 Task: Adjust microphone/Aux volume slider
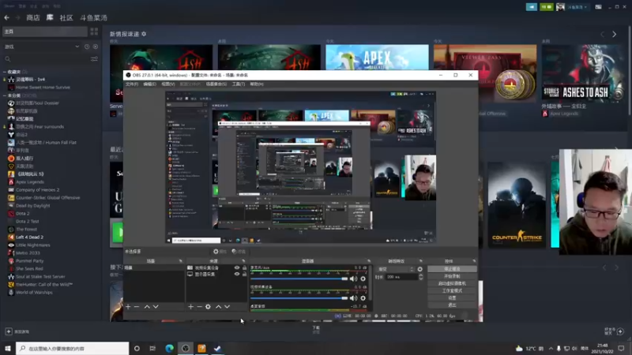[299, 278]
